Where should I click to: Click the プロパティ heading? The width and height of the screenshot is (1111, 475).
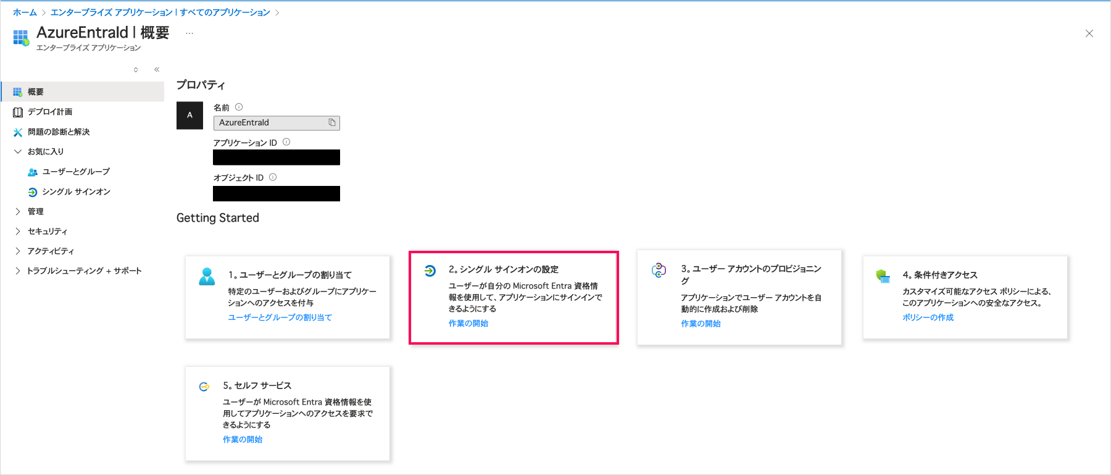point(201,85)
